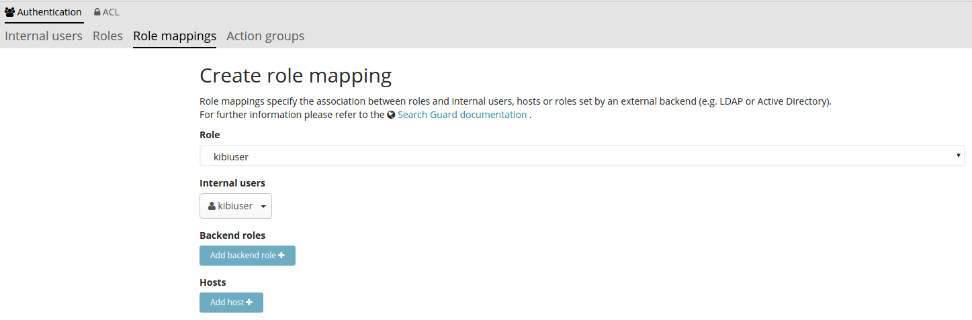The image size is (972, 320).
Task: Click the padlock icon next to ACL
Action: [97, 12]
